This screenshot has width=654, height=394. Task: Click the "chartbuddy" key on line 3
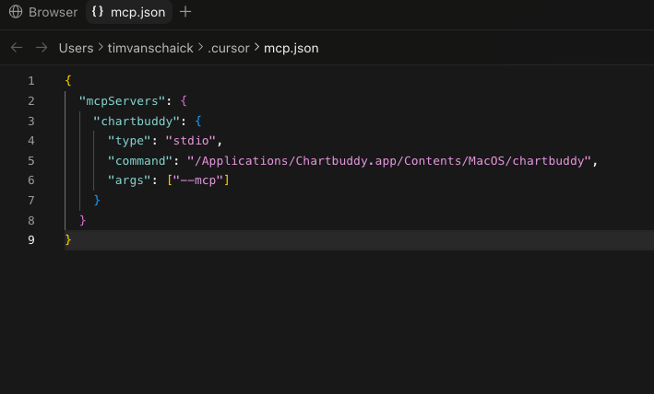click(x=137, y=122)
